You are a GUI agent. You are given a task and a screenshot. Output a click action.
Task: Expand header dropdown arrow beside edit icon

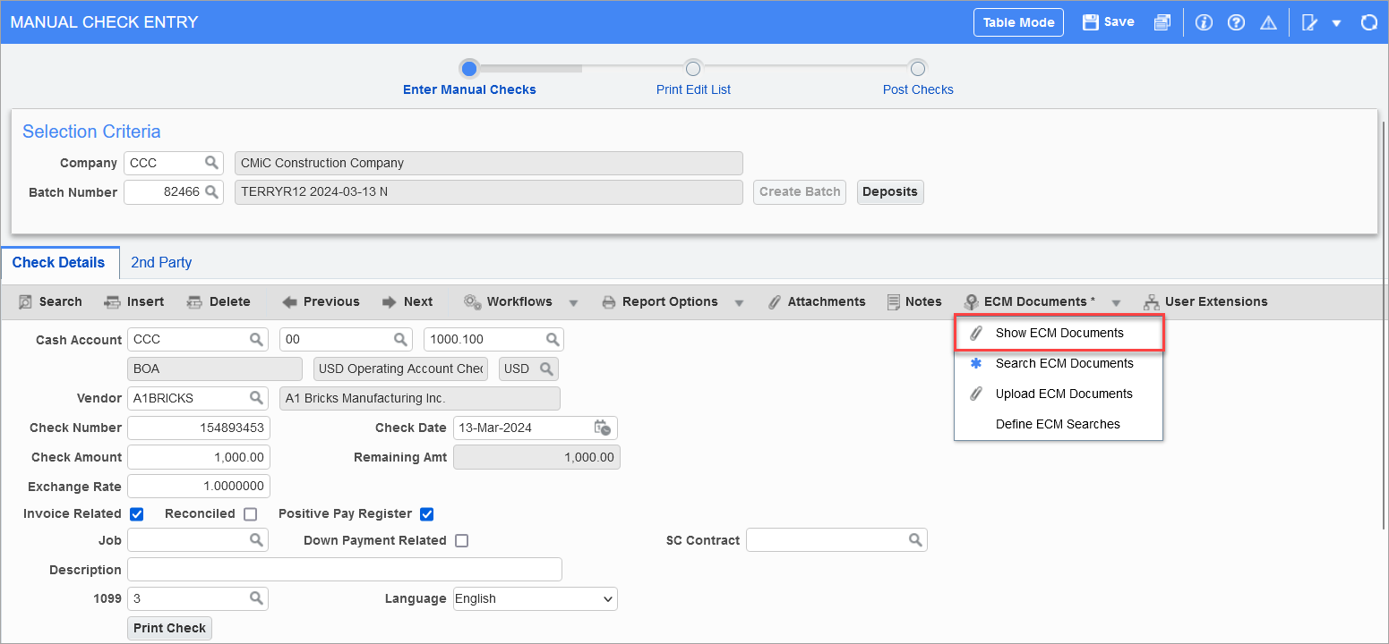(x=1336, y=23)
